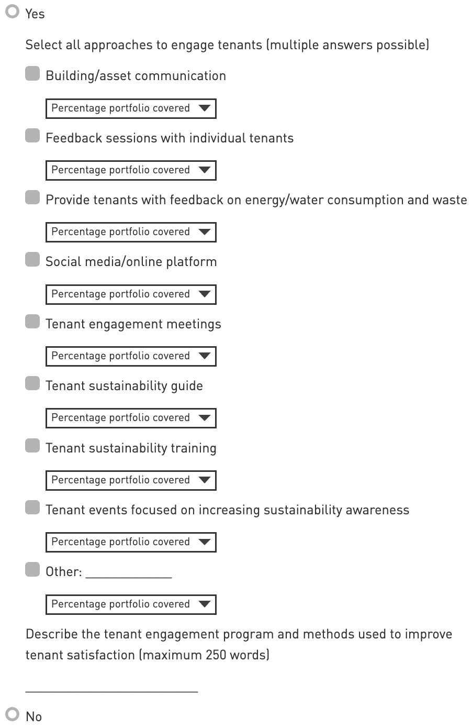Enable Tenant events for sustainability awareness
Viewport: 472px width, 728px height.
(32, 508)
